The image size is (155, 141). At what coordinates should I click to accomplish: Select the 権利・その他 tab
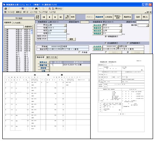click(x=51, y=57)
